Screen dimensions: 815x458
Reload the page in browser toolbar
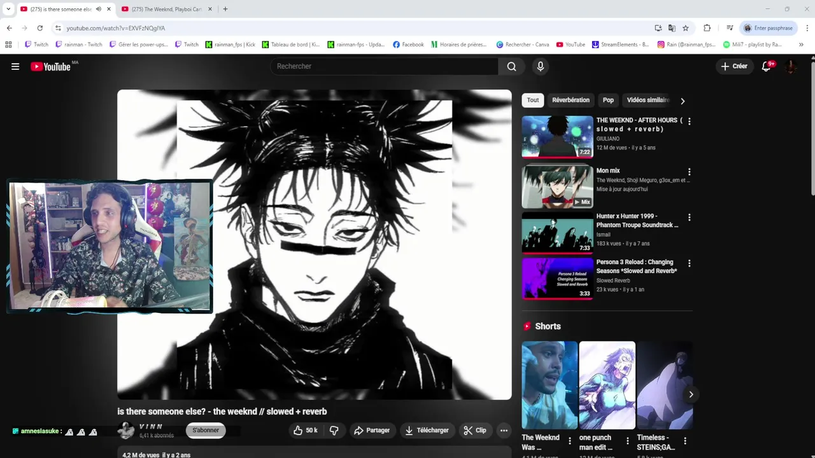pyautogui.click(x=39, y=28)
